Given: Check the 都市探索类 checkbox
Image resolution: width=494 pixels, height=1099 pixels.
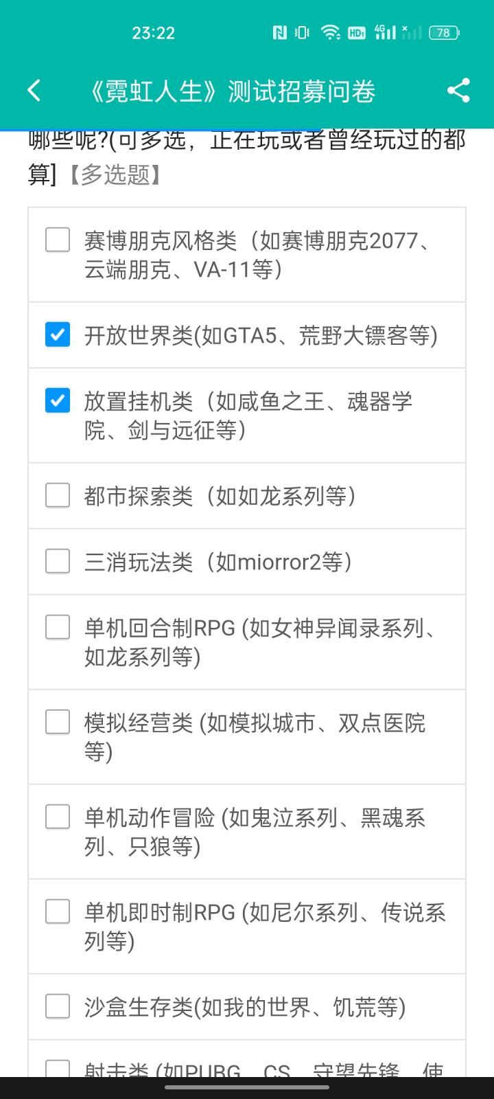Looking at the screenshot, I should point(58,495).
